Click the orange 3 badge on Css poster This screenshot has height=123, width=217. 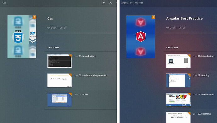(x=34, y=17)
